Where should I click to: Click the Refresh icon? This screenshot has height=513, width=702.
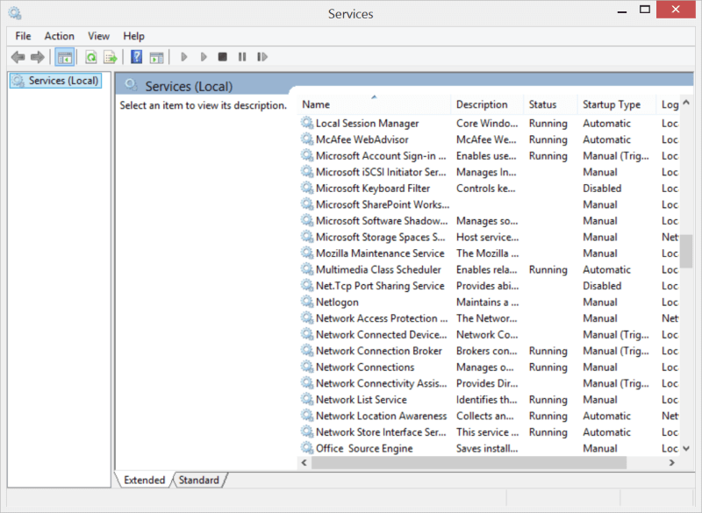(x=90, y=56)
